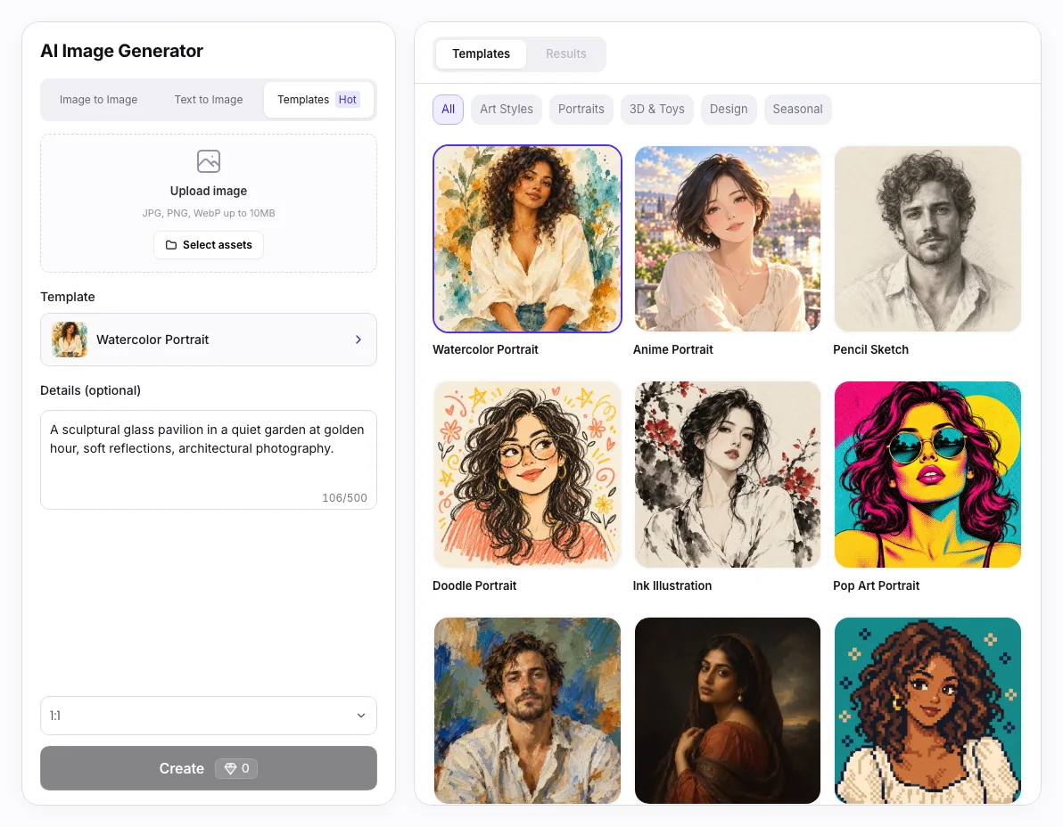Select the All category filter

click(x=448, y=109)
